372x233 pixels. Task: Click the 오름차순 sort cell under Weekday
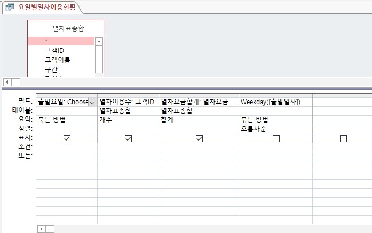[x=275, y=129]
